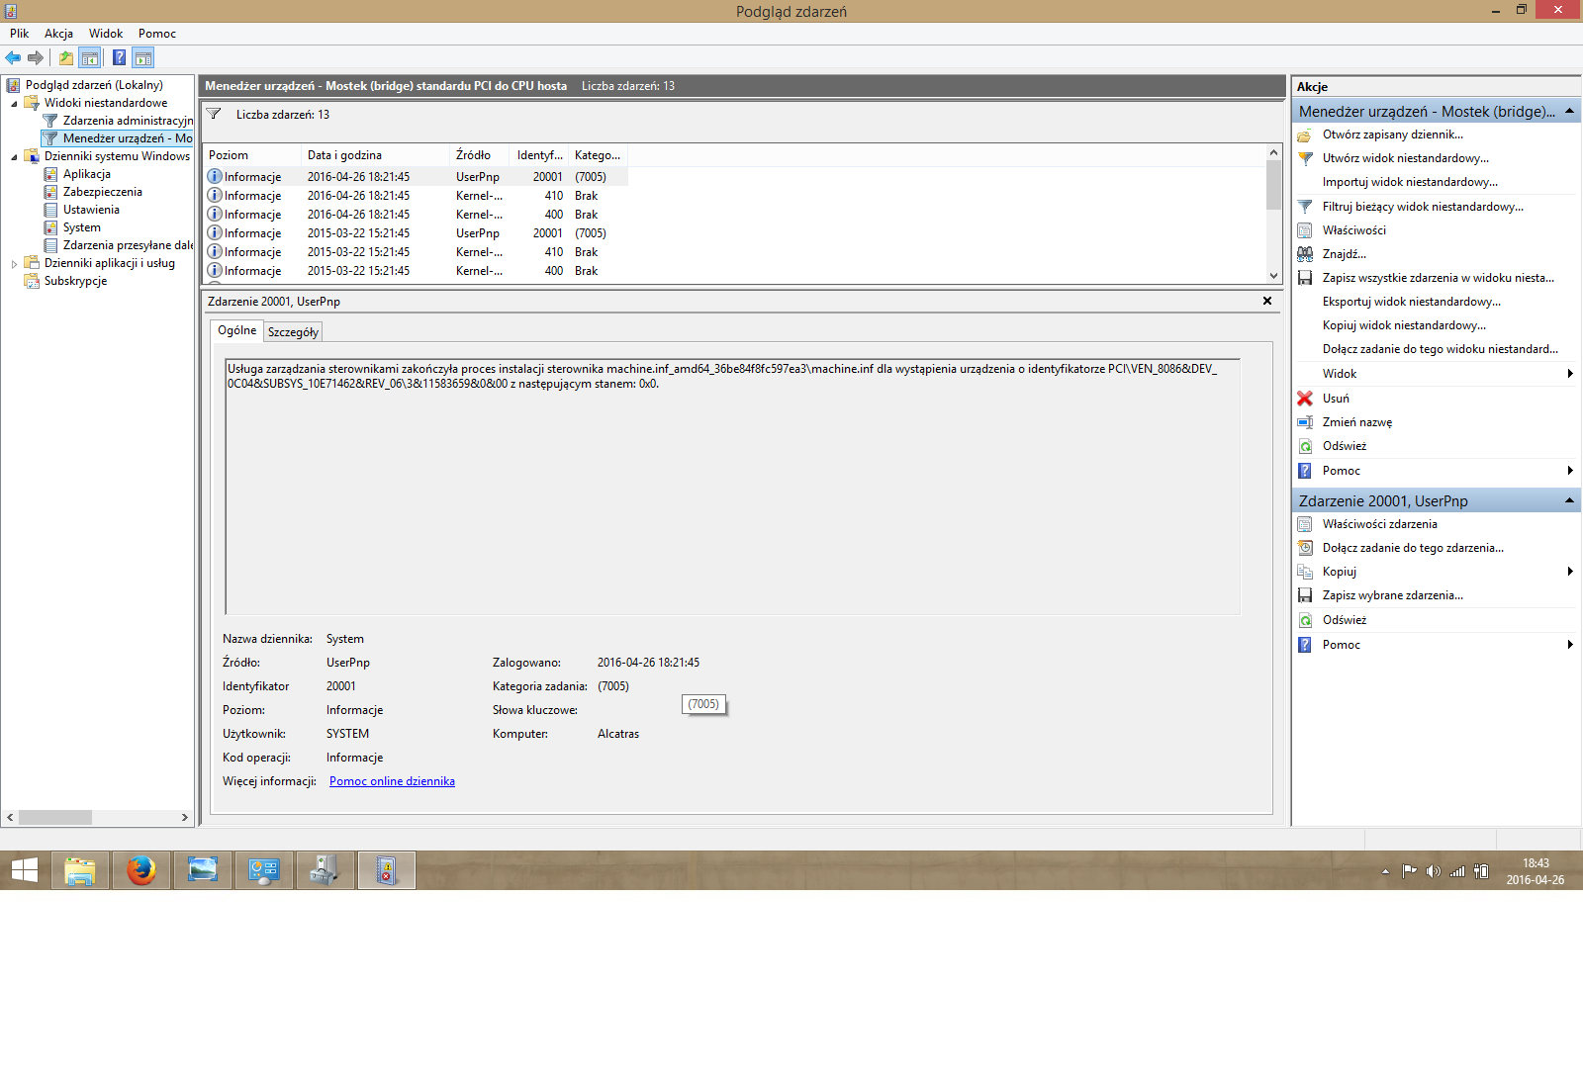Click the Właściwości icon in Akcje pane
The width and height of the screenshot is (1583, 1076).
(x=1305, y=230)
